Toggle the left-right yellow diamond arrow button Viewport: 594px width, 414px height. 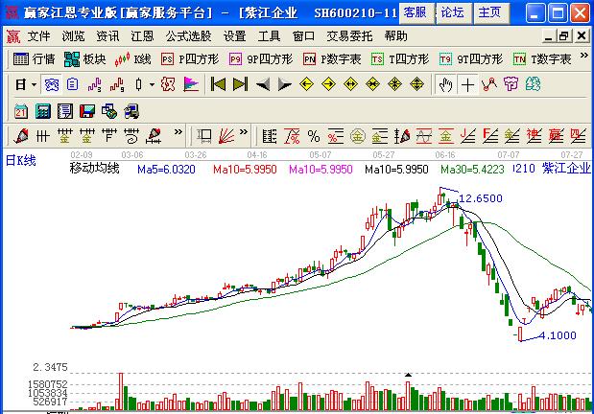(x=350, y=84)
